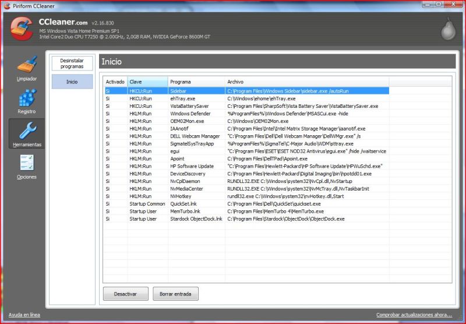
Task: Click the hpotdd01.exe file path
Action: 299,174
